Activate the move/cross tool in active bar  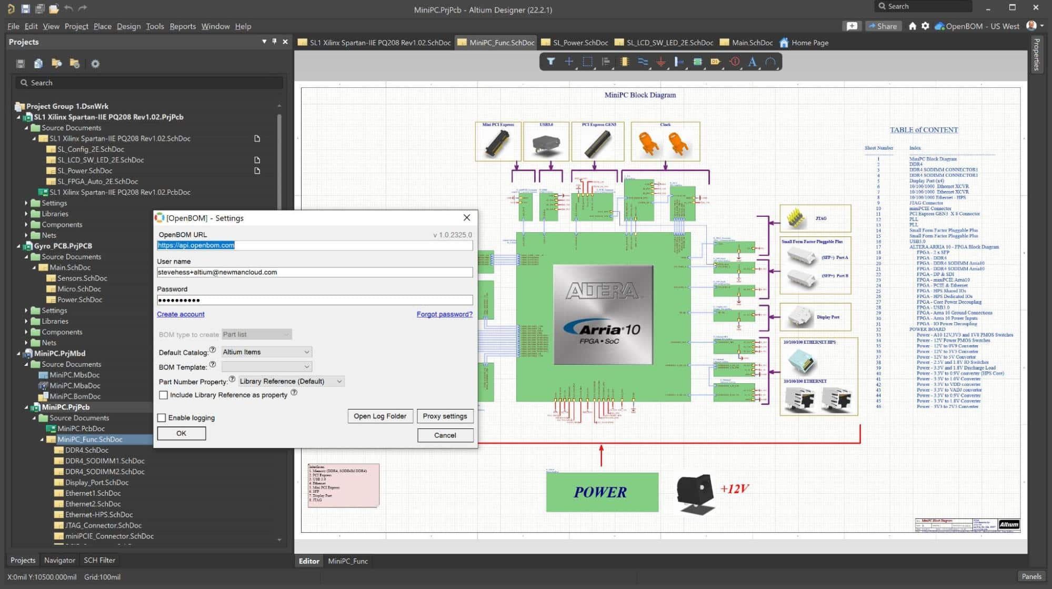[x=569, y=62]
